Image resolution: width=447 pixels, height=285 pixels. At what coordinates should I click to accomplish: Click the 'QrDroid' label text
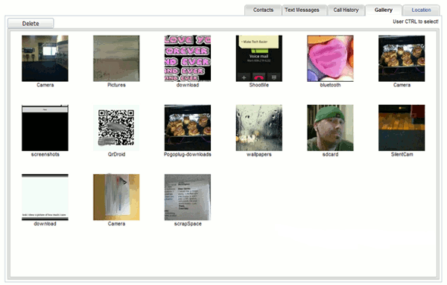tap(116, 154)
